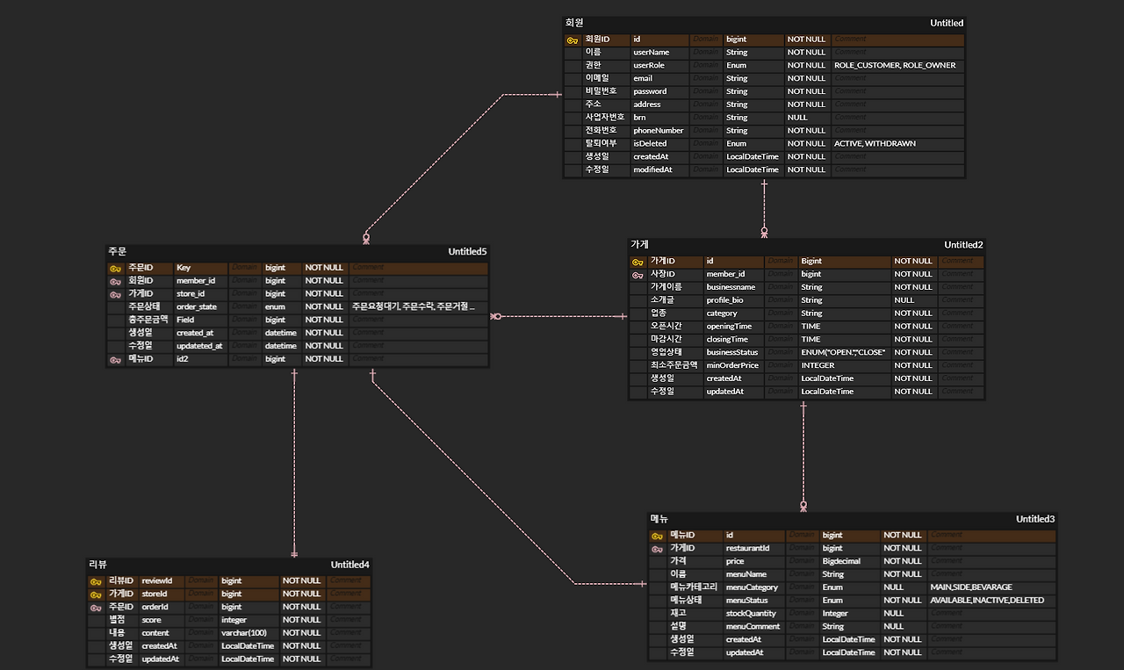The image size is (1124, 670).
Task: Select the foreign key icon of member_id in 주문 table
Action: pos(115,282)
